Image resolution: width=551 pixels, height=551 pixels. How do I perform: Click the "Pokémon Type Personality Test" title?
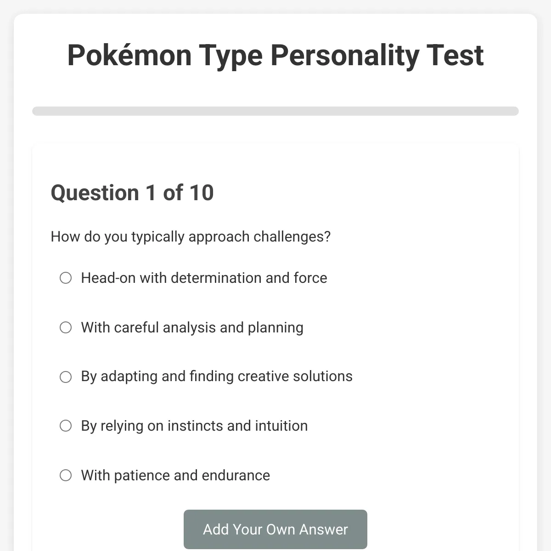[275, 56]
